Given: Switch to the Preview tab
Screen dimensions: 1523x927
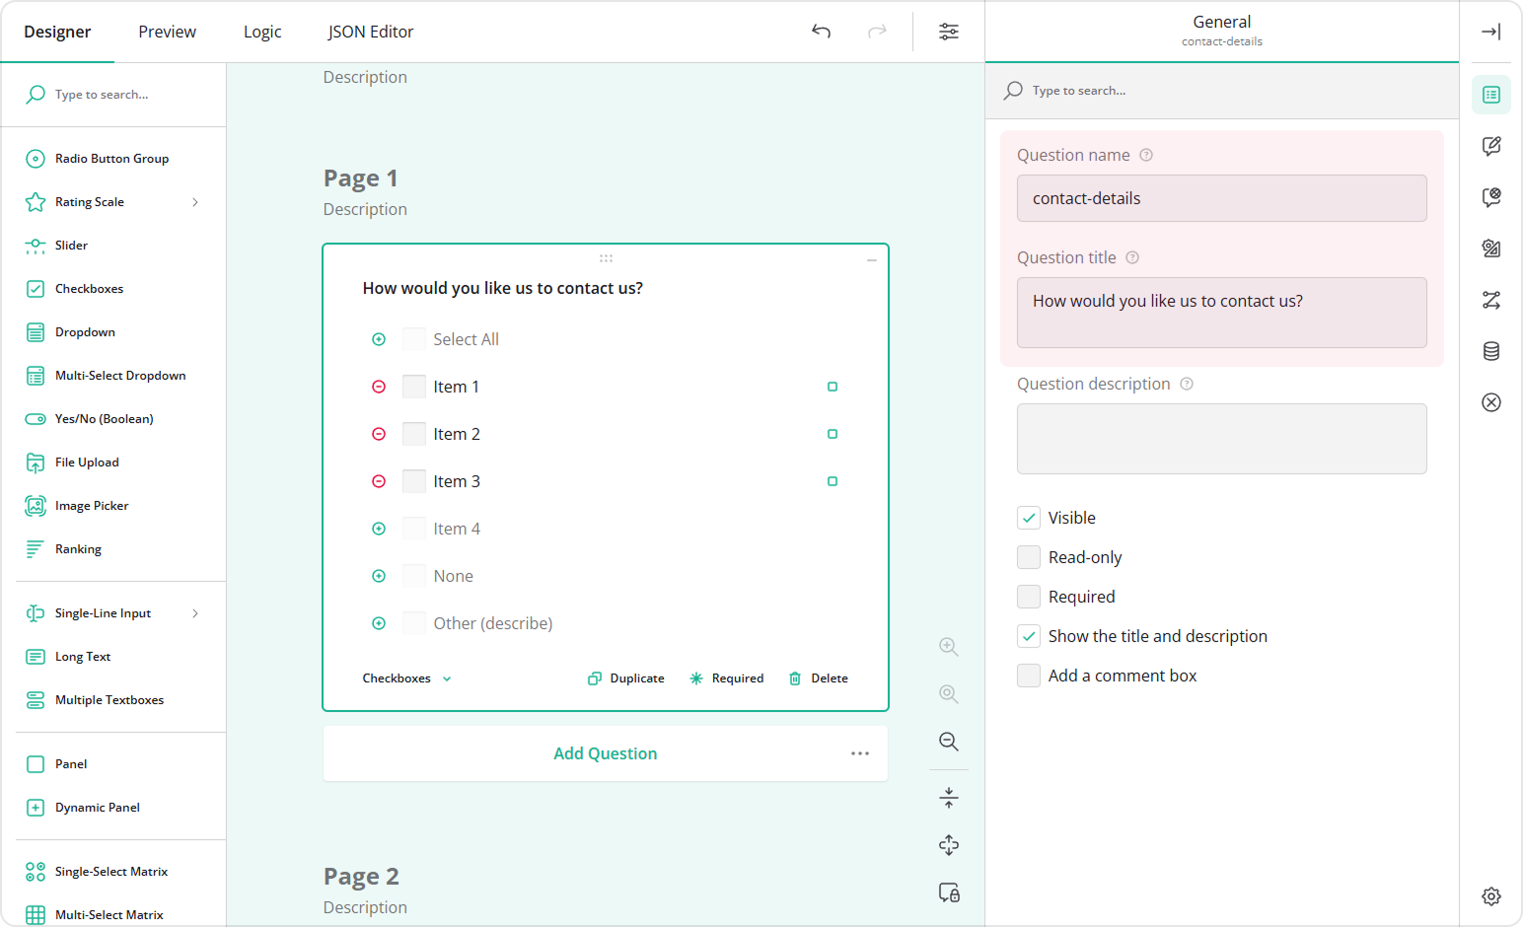Looking at the screenshot, I should click(166, 31).
